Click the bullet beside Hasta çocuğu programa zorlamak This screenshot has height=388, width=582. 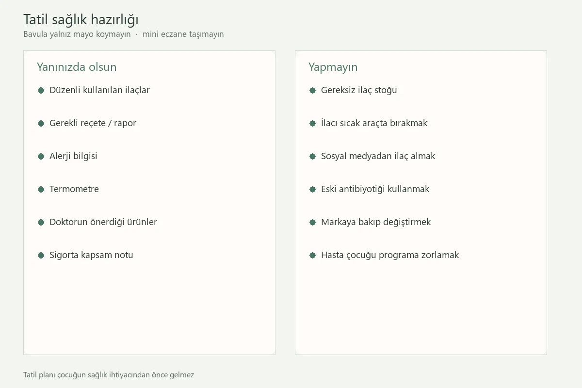(313, 255)
